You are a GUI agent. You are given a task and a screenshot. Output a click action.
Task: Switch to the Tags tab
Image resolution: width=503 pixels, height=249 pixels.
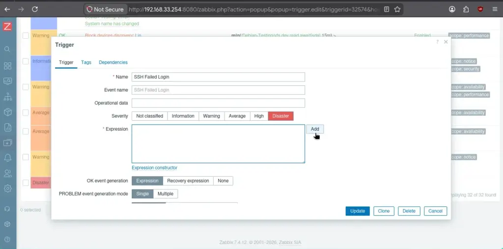click(x=86, y=62)
